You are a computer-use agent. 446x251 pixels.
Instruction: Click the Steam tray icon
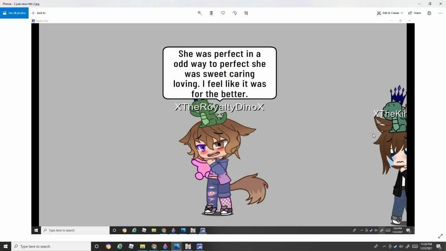pos(395,246)
